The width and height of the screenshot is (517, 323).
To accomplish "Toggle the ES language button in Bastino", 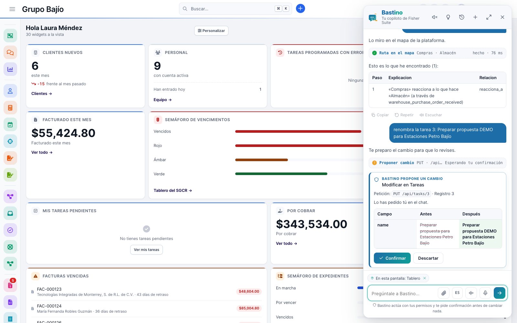I will point(457,293).
